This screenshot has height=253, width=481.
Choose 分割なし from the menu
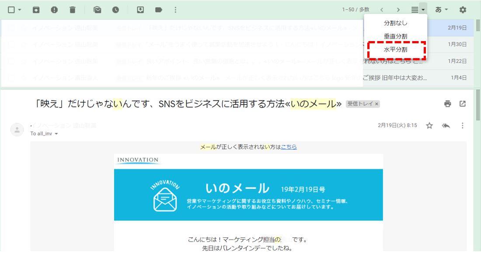pos(395,23)
